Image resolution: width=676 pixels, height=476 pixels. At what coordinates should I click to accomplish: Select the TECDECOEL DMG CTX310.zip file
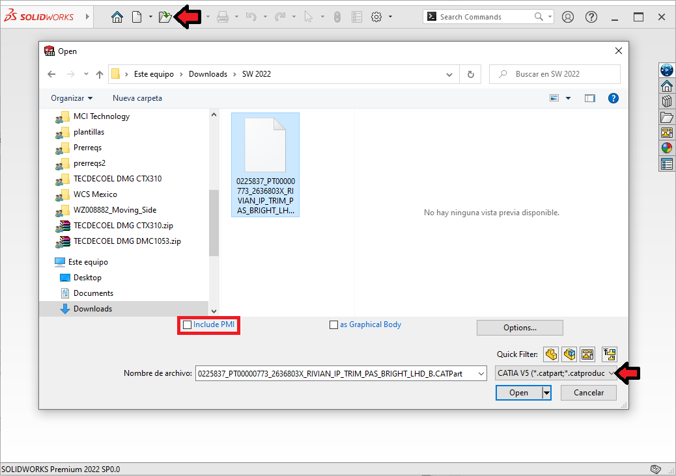(123, 226)
